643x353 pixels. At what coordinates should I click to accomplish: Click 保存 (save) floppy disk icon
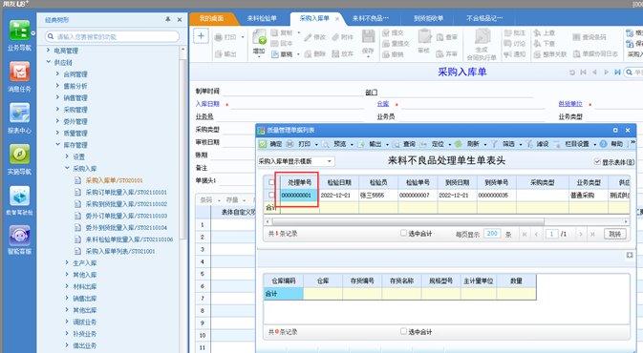point(368,43)
